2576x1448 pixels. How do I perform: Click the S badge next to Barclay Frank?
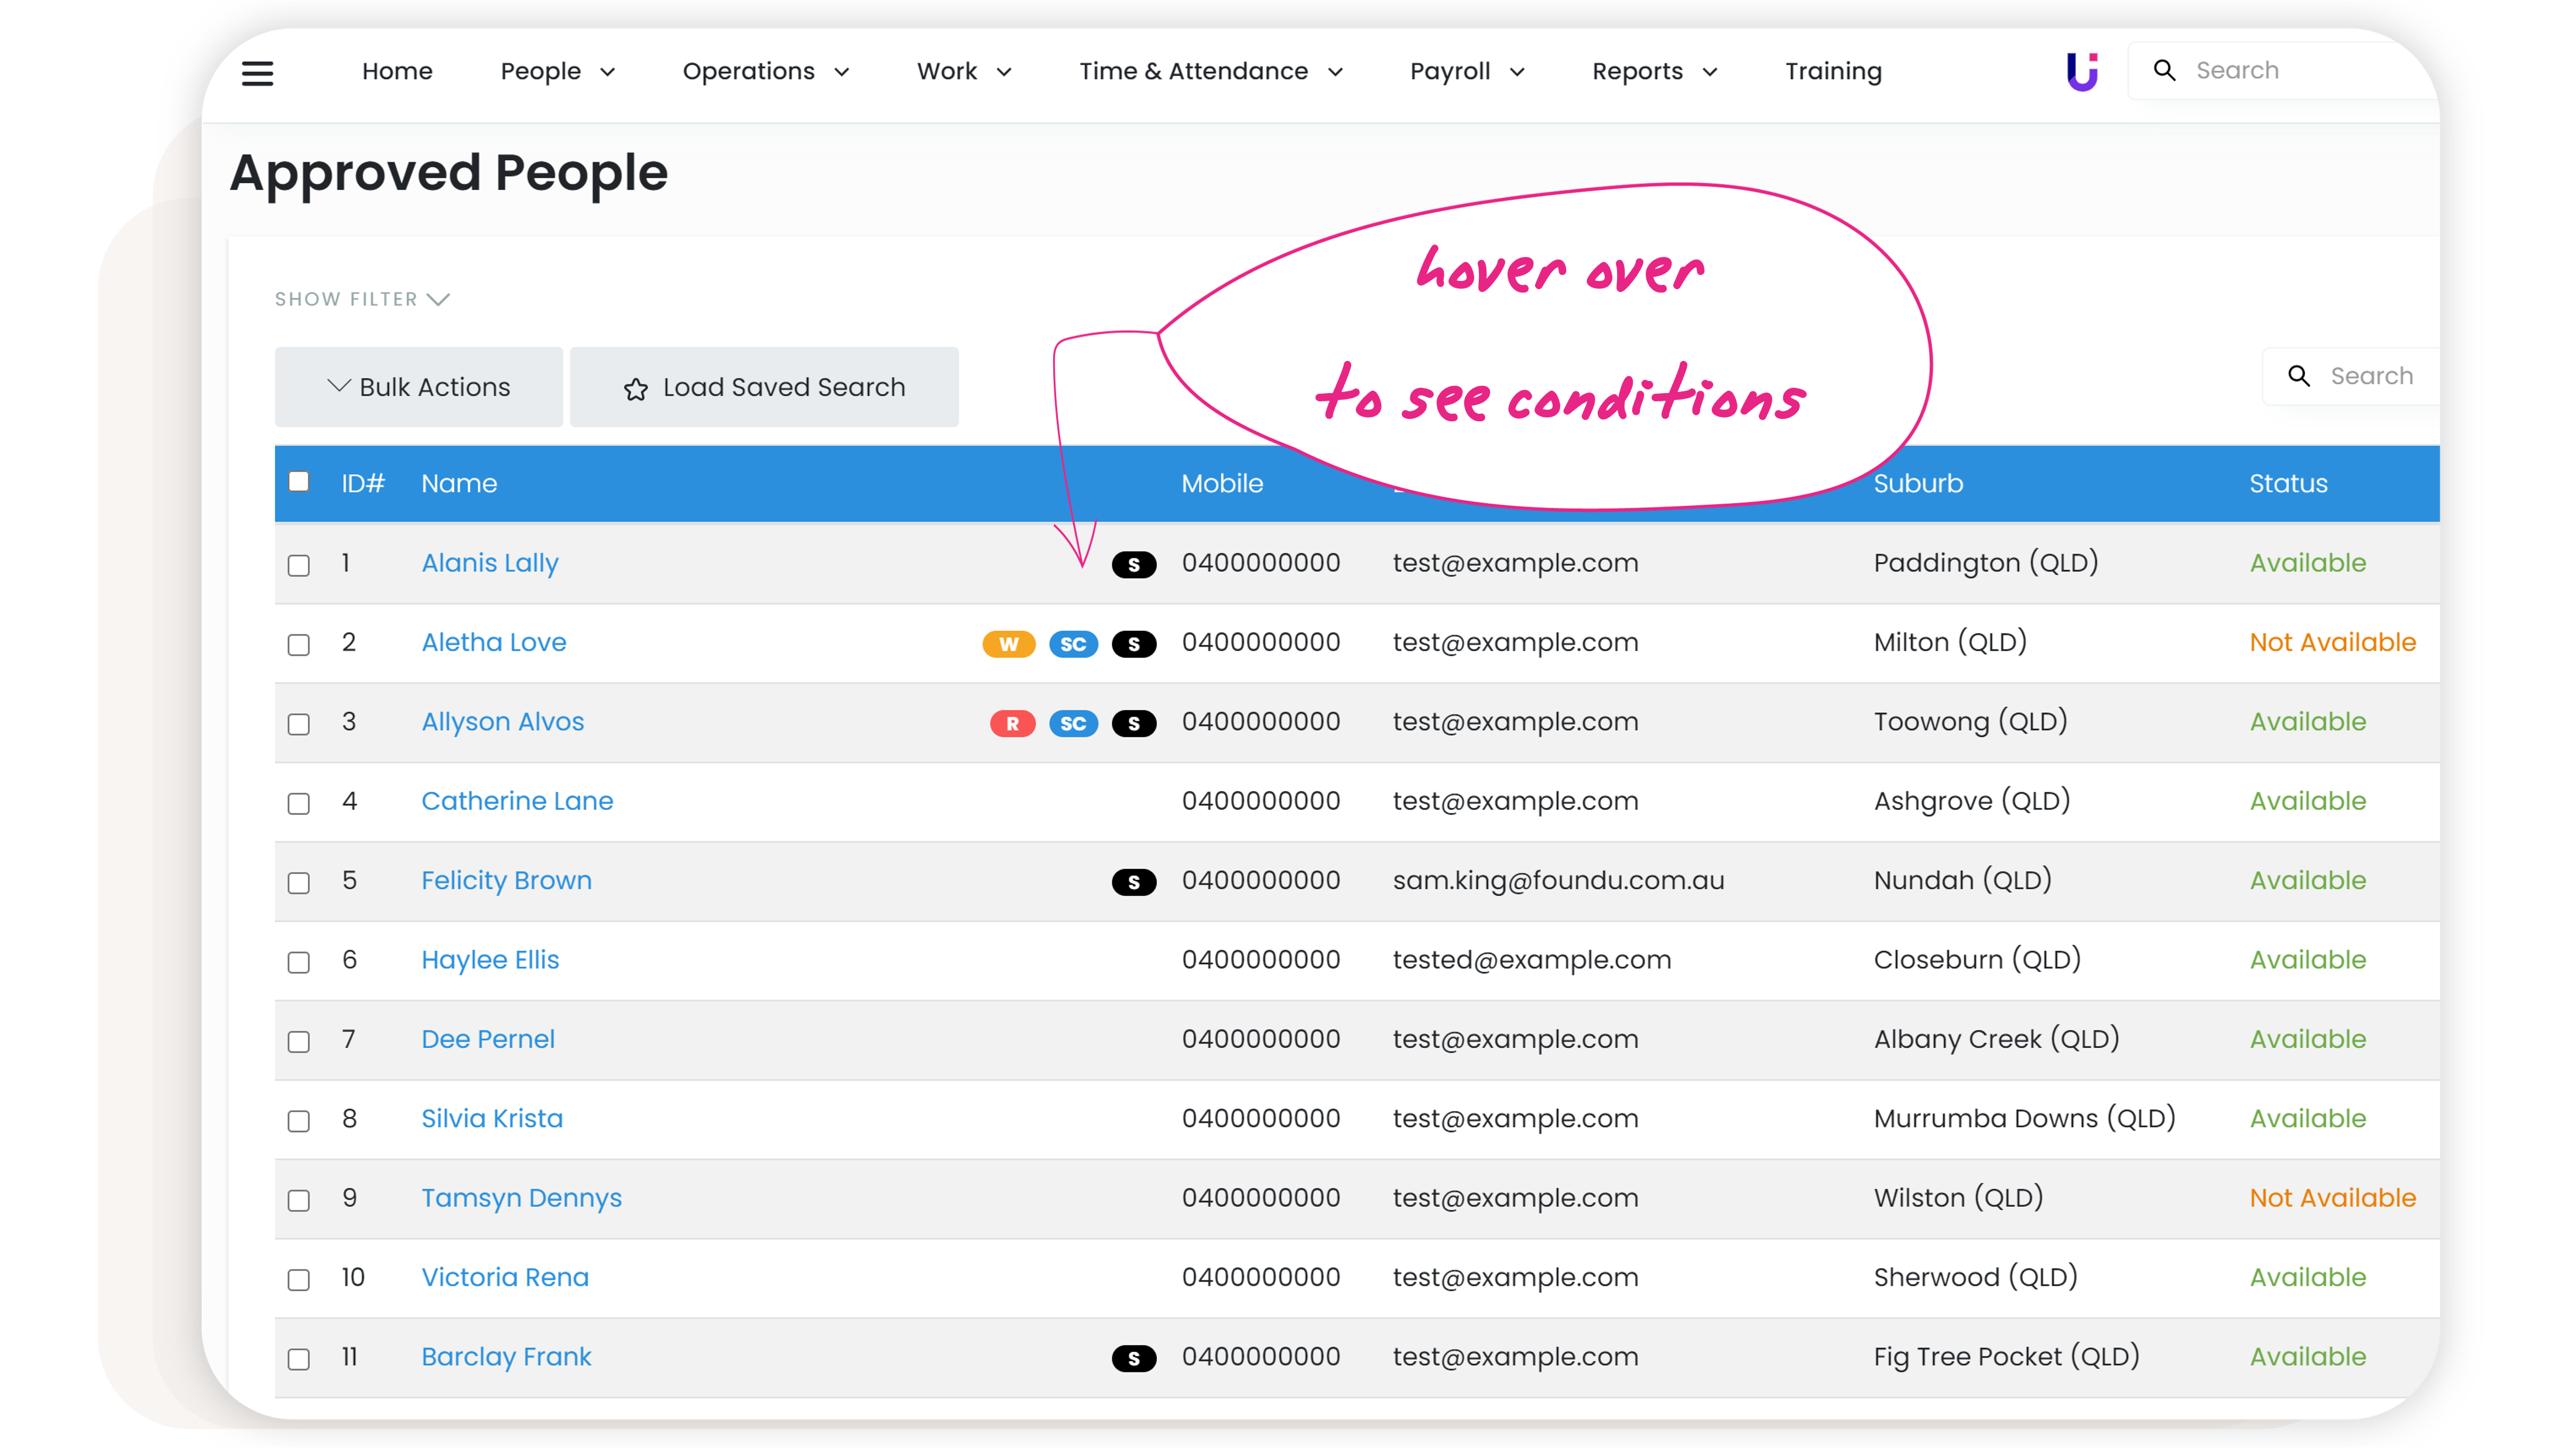[1133, 1358]
